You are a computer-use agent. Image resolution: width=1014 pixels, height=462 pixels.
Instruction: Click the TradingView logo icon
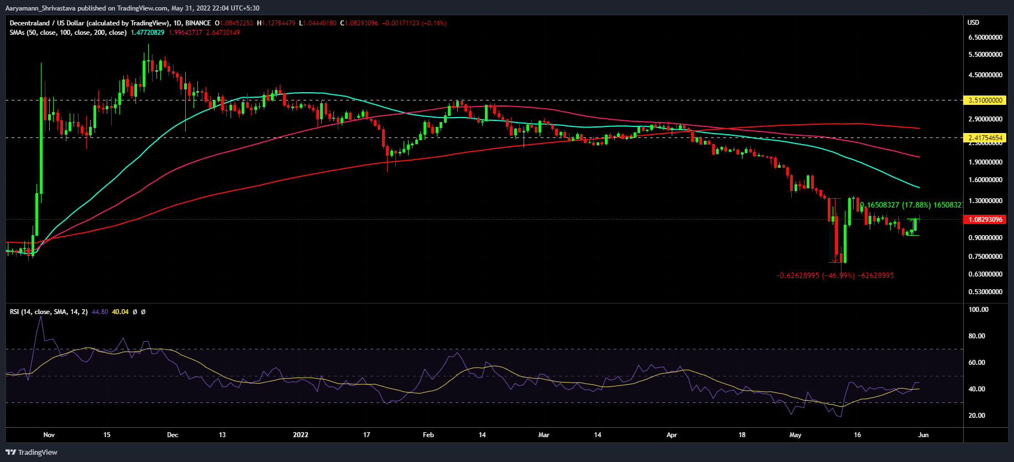click(11, 452)
